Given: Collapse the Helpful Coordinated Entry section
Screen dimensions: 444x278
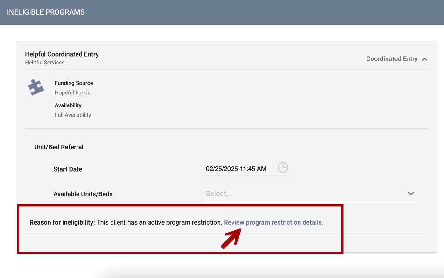Looking at the screenshot, I should pyautogui.click(x=425, y=59).
